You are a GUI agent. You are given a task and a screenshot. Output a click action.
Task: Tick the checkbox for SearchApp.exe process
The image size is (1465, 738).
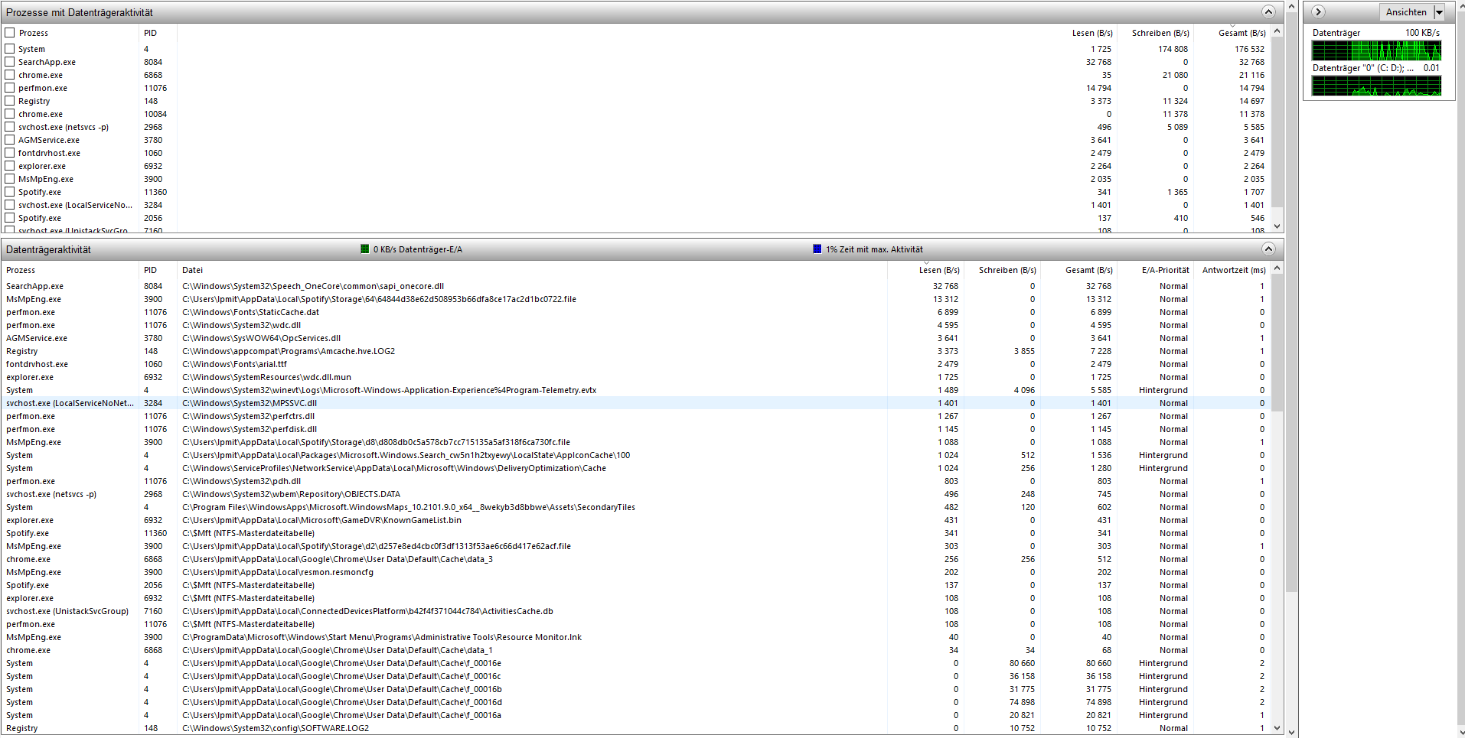click(10, 62)
